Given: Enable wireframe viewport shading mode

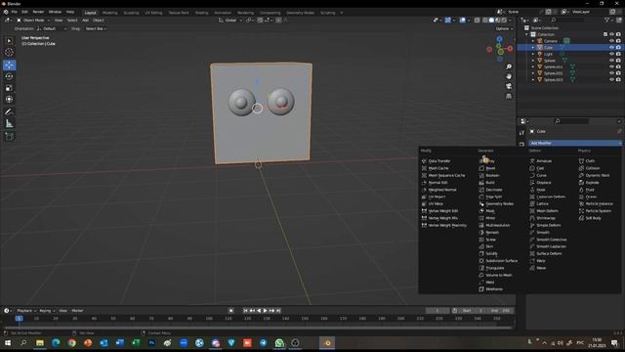Looking at the screenshot, I should [484, 20].
